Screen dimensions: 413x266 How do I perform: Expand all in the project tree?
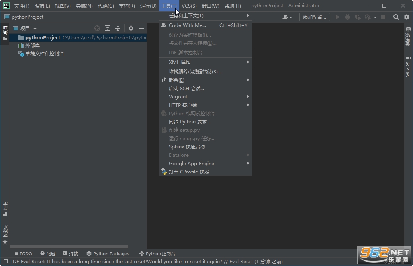[x=108, y=28]
